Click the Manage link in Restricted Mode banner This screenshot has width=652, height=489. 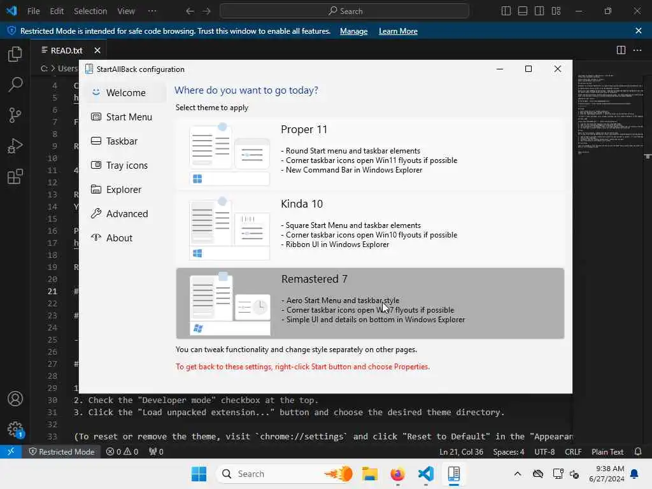(x=353, y=31)
